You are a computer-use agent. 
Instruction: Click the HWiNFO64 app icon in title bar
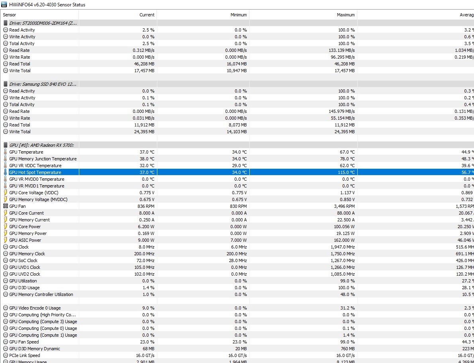pyautogui.click(x=4, y=5)
